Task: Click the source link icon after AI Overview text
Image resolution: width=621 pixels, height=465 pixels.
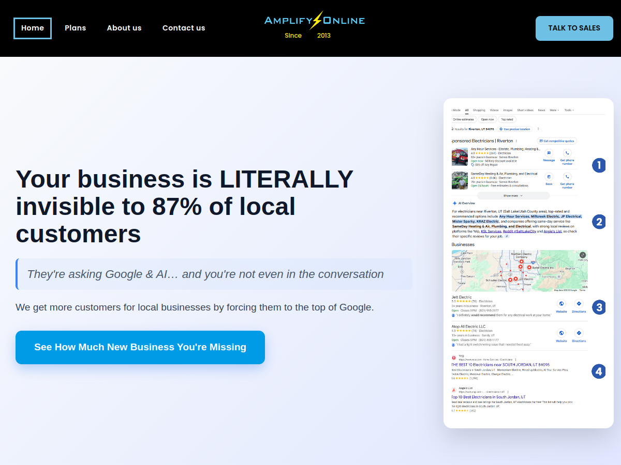Action: pos(507,236)
